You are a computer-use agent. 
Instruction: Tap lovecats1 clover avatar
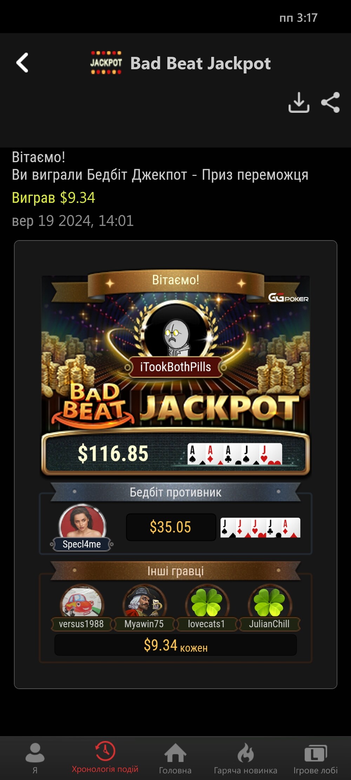coord(207,602)
